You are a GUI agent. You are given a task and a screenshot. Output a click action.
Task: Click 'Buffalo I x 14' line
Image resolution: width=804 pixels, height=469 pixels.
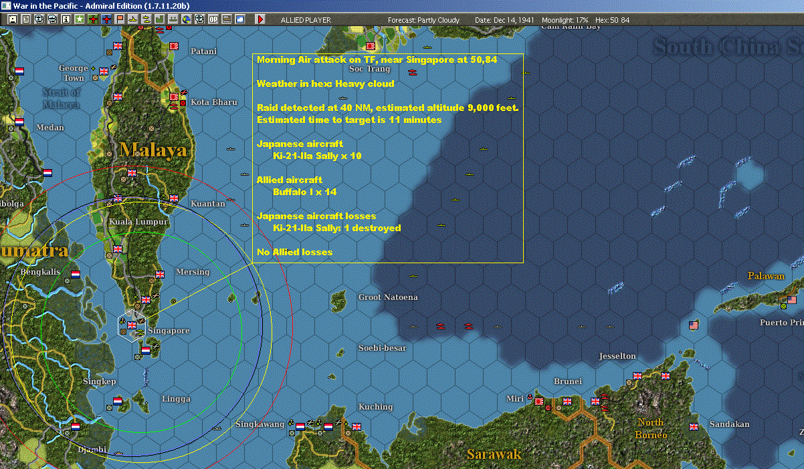[304, 192]
